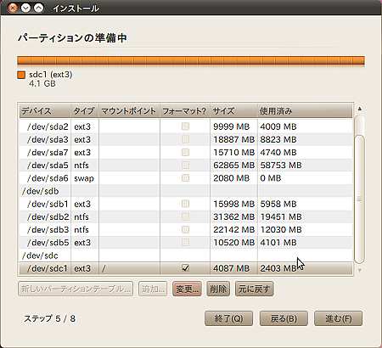Toggle format checkbox for /dev/sdb2

click(x=185, y=216)
